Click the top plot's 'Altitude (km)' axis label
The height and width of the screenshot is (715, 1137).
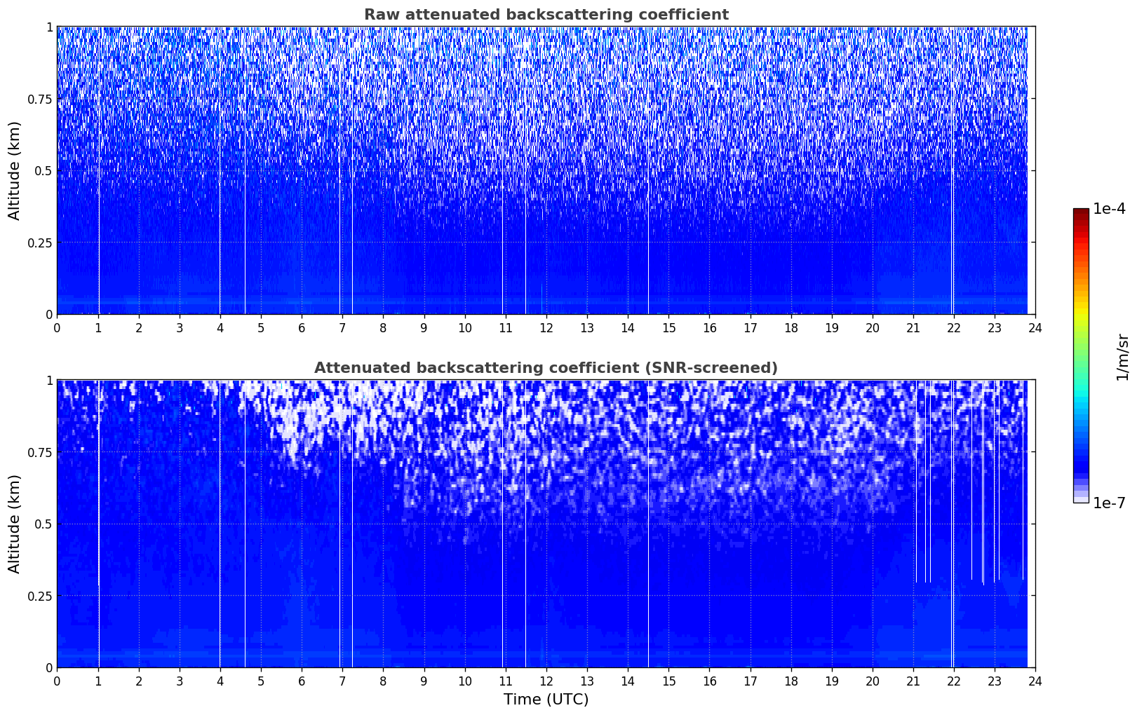(x=15, y=170)
